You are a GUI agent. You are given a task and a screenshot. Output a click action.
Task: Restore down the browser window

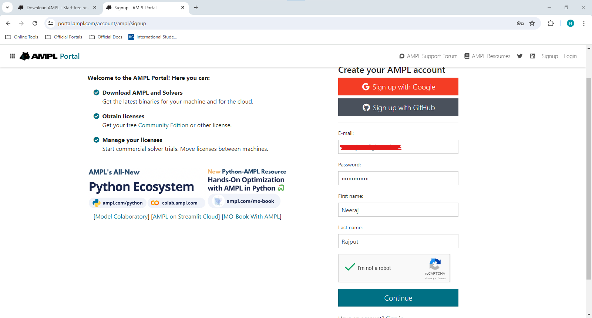pos(566,7)
